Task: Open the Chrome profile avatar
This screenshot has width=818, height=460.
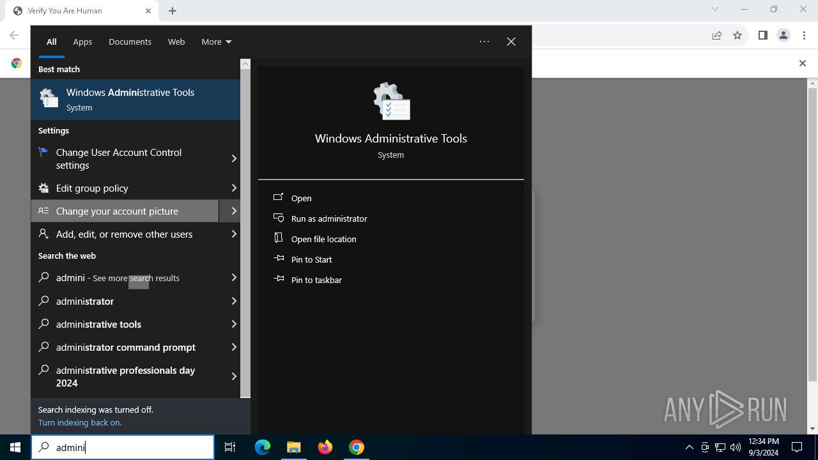Action: (x=783, y=35)
